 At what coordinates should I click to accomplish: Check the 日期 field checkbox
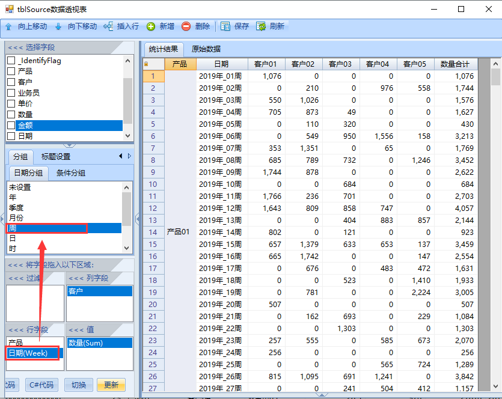tap(11, 136)
